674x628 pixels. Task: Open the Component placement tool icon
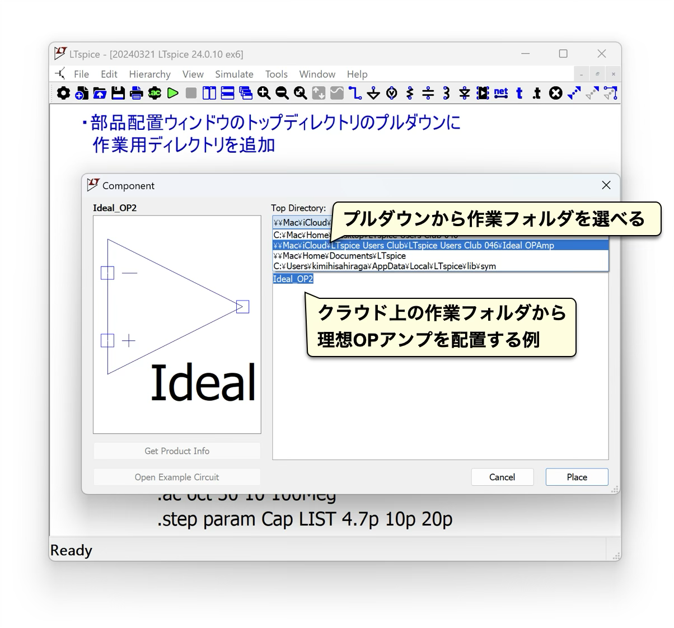pyautogui.click(x=483, y=93)
